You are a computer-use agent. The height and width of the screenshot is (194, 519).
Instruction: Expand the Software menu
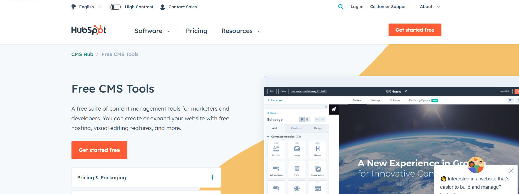(x=153, y=31)
